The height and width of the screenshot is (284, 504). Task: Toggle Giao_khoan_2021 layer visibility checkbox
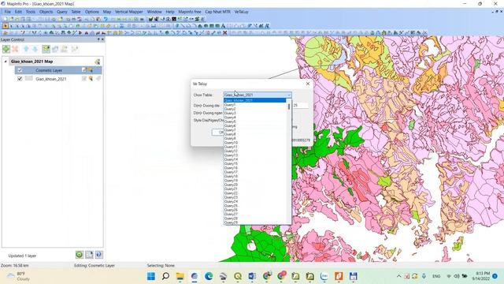coord(20,79)
